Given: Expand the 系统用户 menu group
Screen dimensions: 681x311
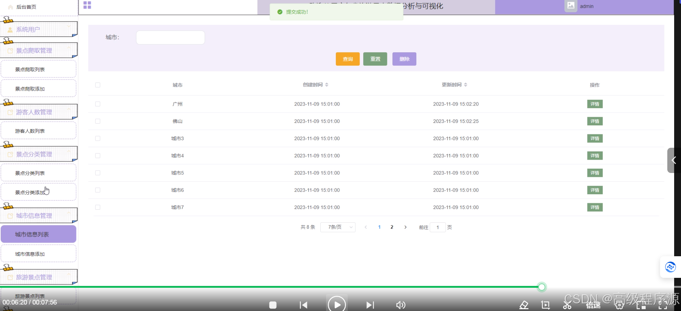Looking at the screenshot, I should (39, 30).
